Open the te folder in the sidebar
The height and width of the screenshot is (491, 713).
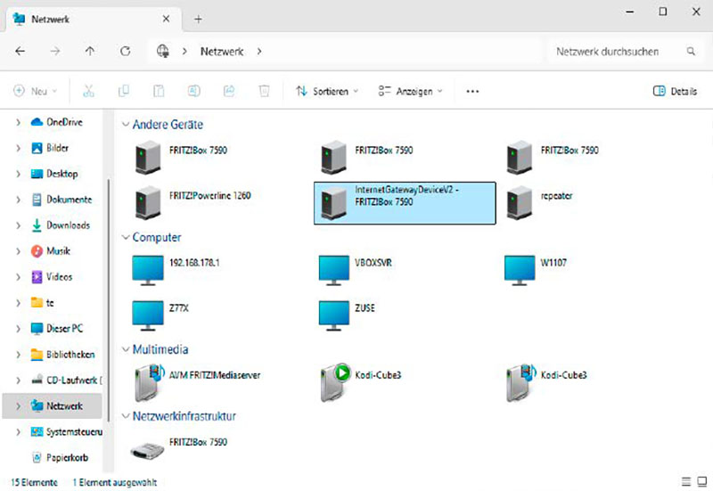coord(42,303)
